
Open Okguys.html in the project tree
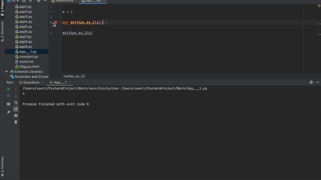pos(27,66)
